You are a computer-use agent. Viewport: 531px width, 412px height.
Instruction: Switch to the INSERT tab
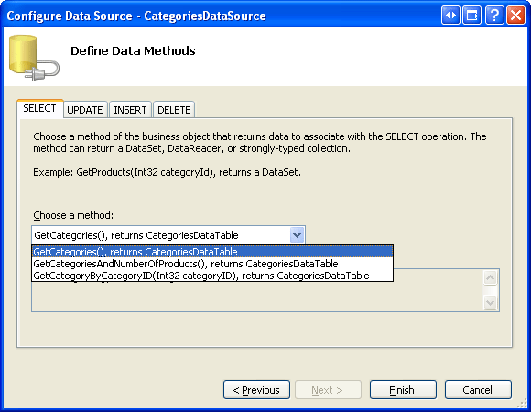click(130, 110)
